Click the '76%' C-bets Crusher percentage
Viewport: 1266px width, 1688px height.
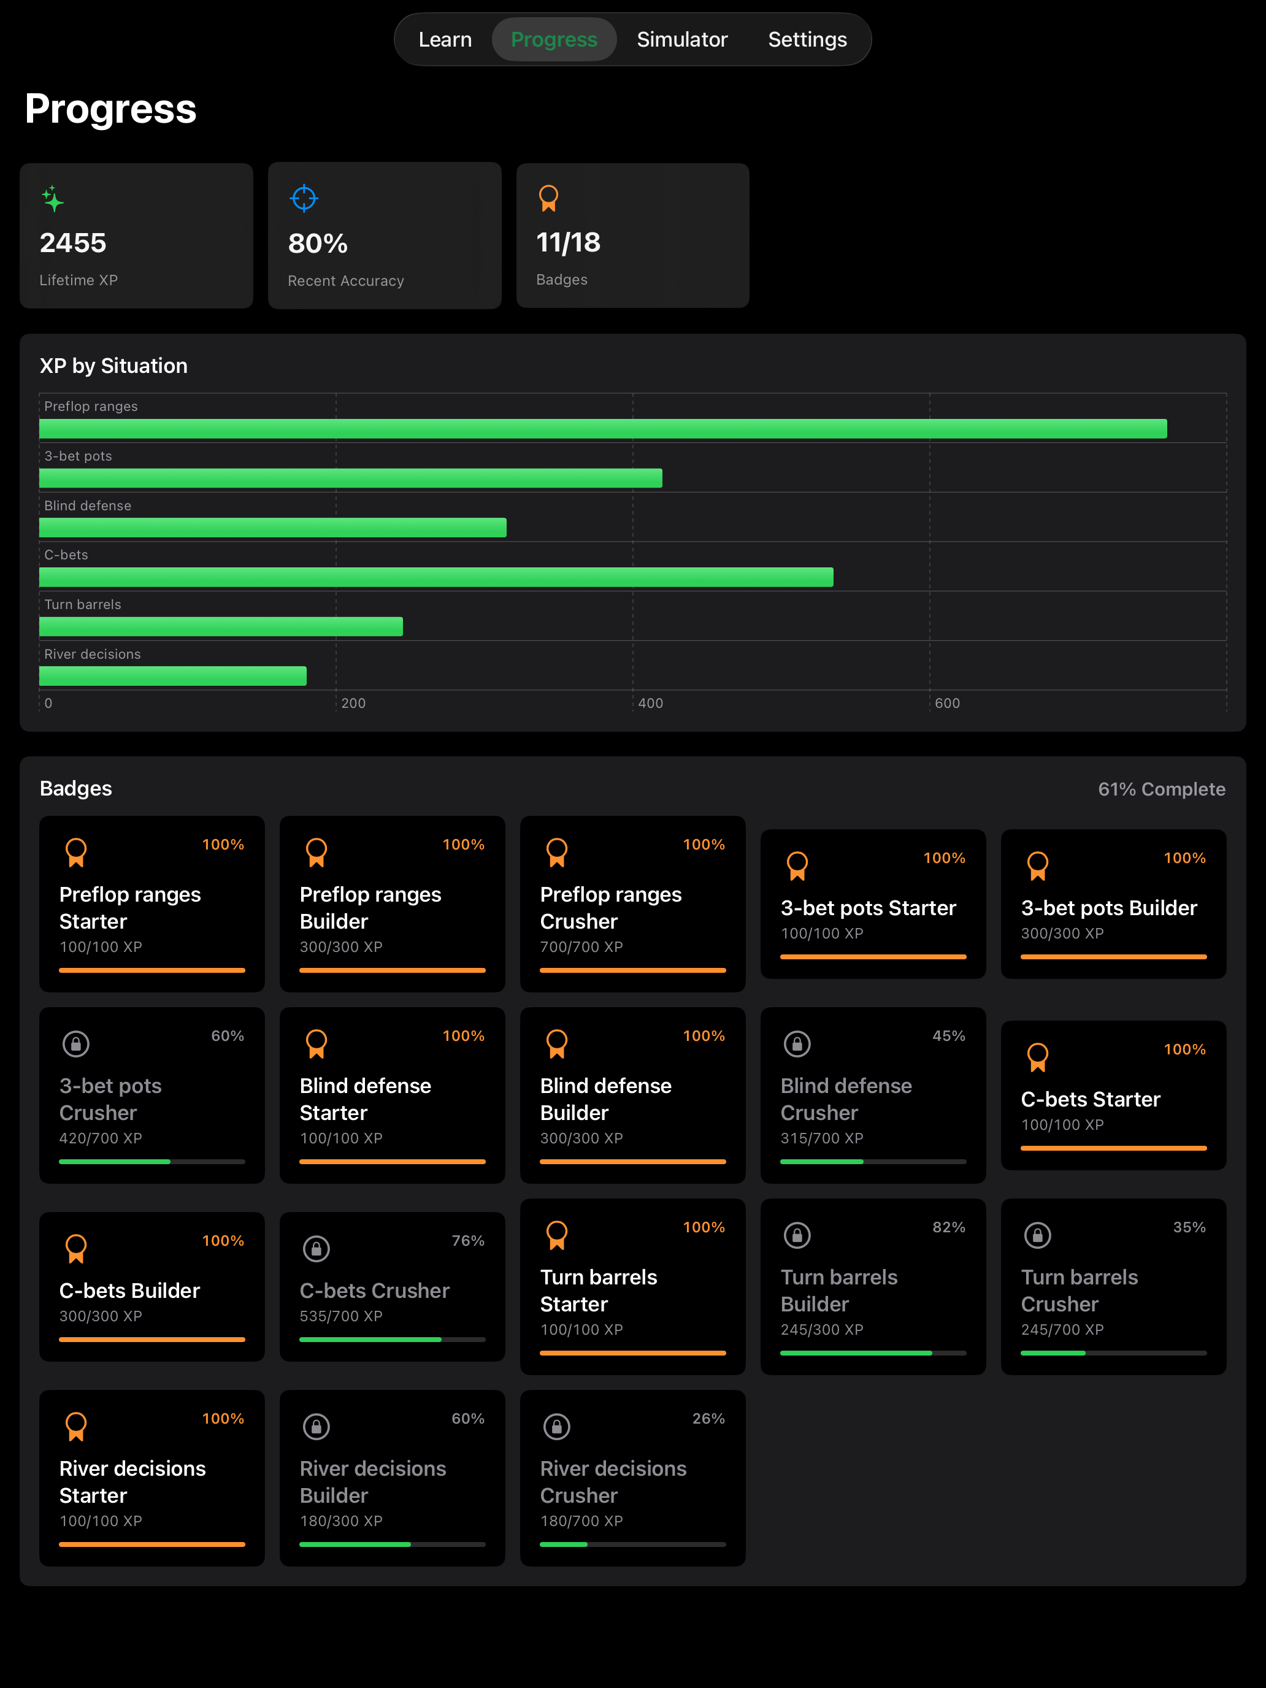[468, 1241]
